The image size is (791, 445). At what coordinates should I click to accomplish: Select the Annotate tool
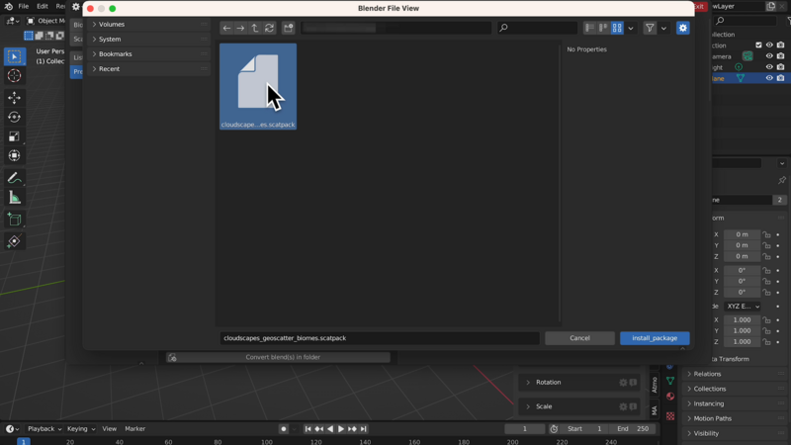[14, 178]
